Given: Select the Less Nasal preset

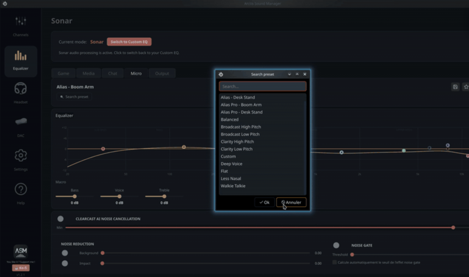Looking at the screenshot, I should pos(262,179).
